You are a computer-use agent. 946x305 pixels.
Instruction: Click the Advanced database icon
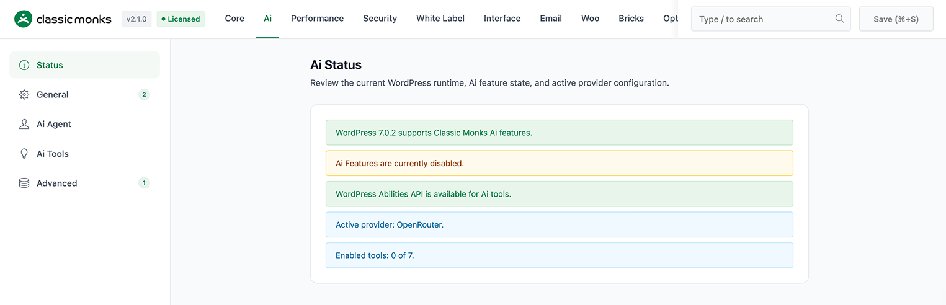pos(24,183)
